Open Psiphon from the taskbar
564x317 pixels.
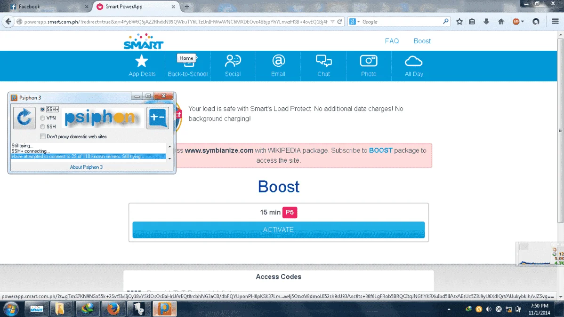164,309
